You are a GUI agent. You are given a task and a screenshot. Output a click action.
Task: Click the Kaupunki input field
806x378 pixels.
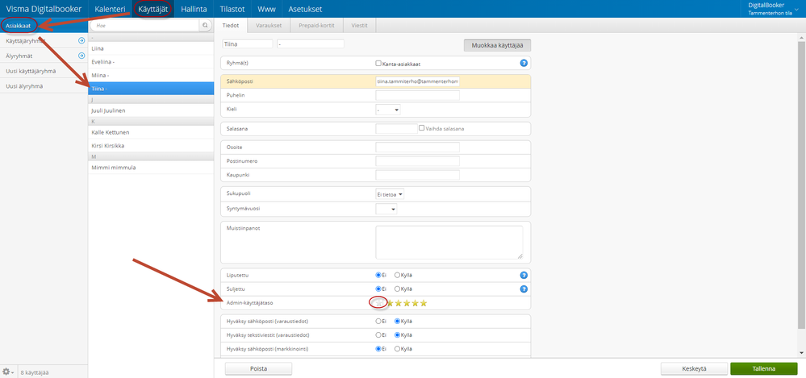coord(417,175)
